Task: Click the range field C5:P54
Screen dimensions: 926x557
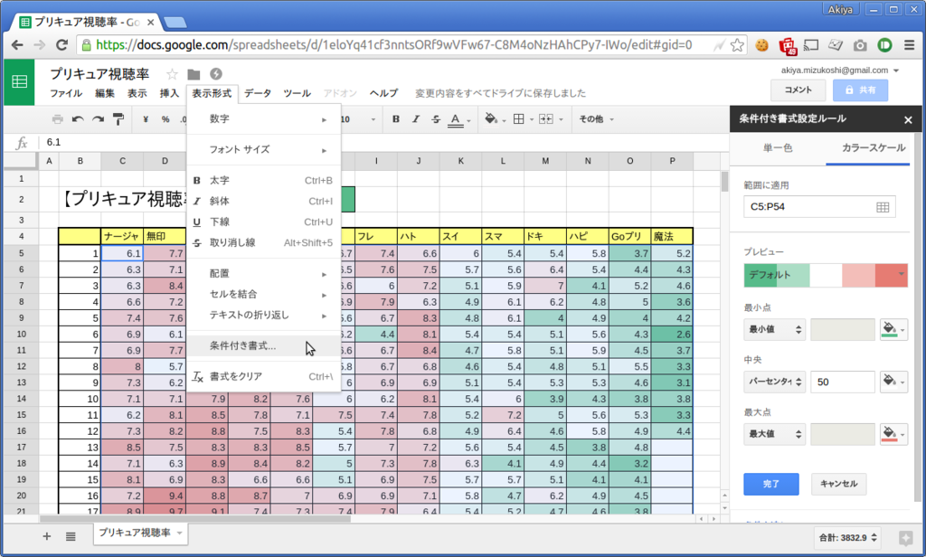Action: (x=819, y=207)
